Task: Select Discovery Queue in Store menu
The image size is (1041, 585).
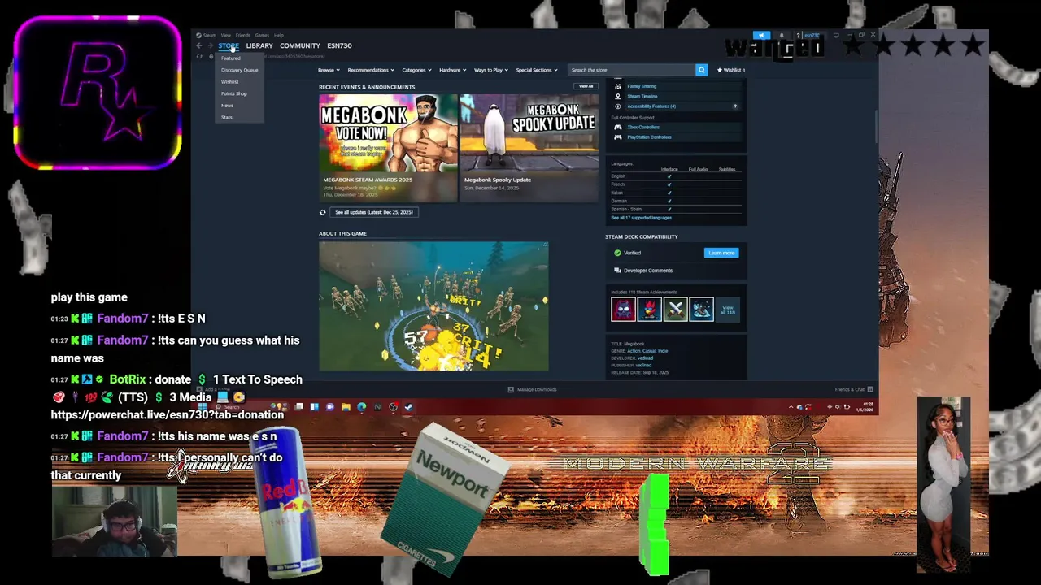Action: click(x=239, y=70)
